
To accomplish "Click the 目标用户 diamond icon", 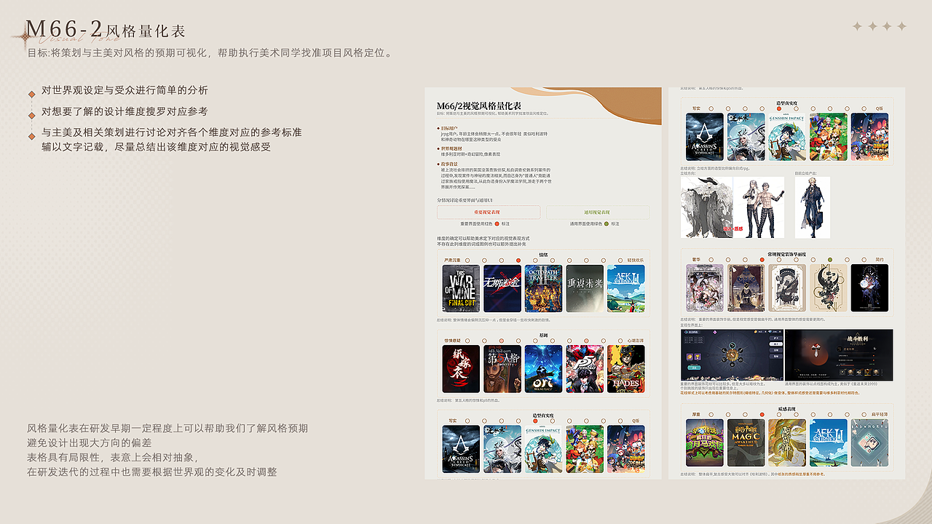I will click(438, 128).
